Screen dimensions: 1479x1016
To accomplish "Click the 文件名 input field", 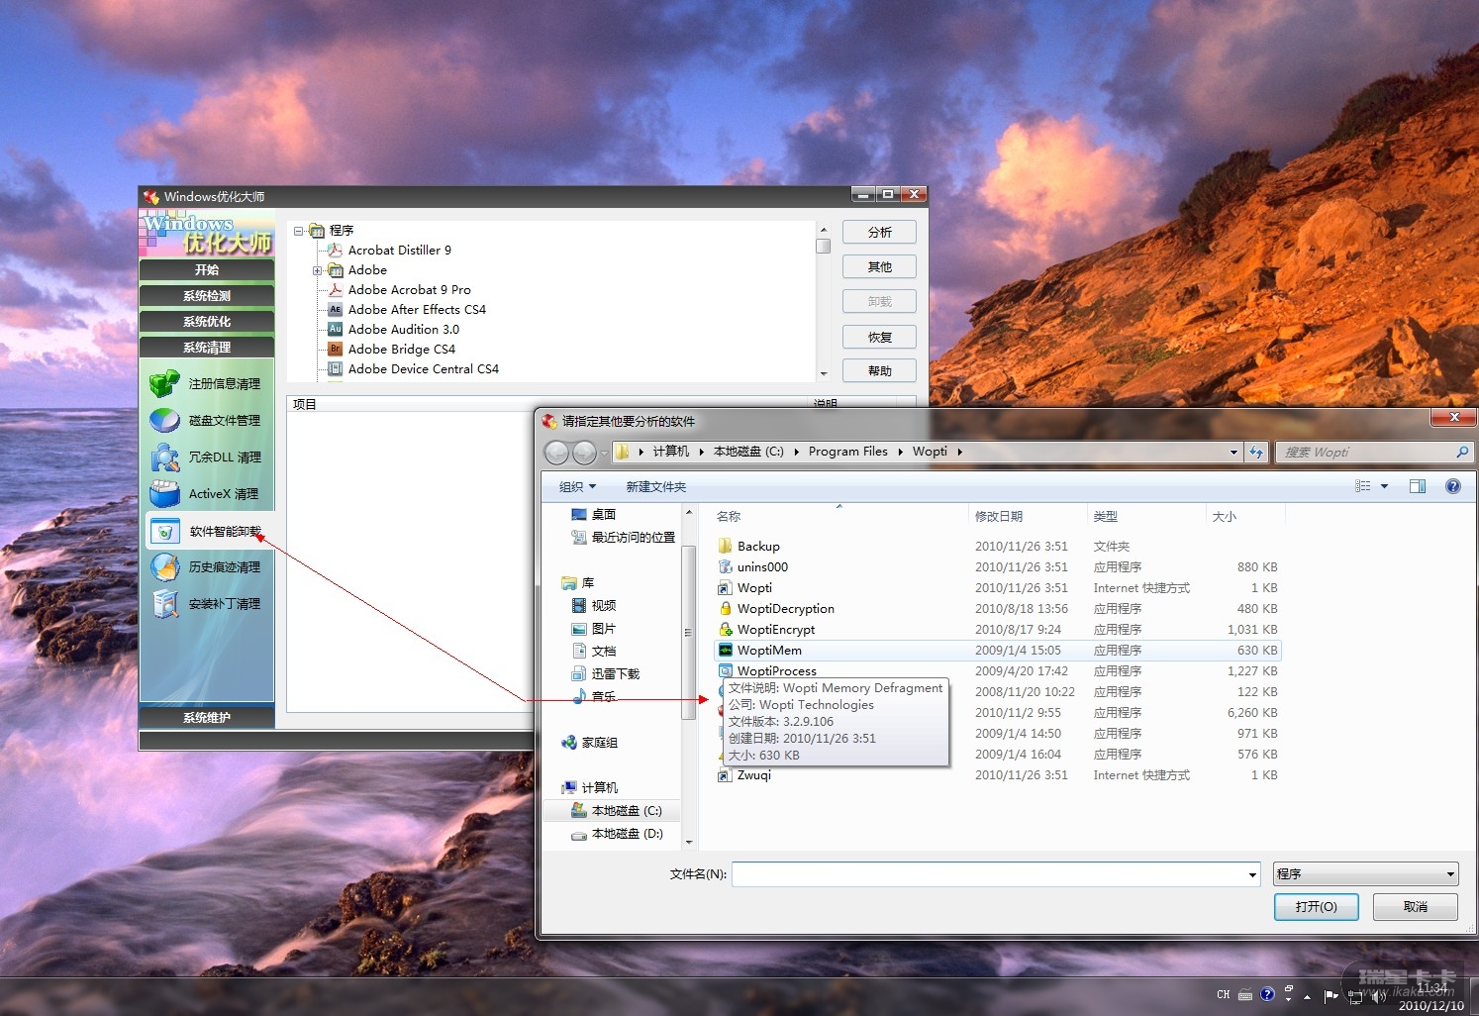I will click(x=990, y=874).
